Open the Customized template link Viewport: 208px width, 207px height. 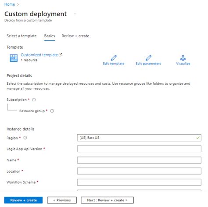click(x=39, y=55)
